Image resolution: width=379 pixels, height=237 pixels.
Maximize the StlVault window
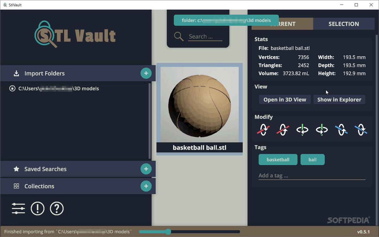pos(356,5)
